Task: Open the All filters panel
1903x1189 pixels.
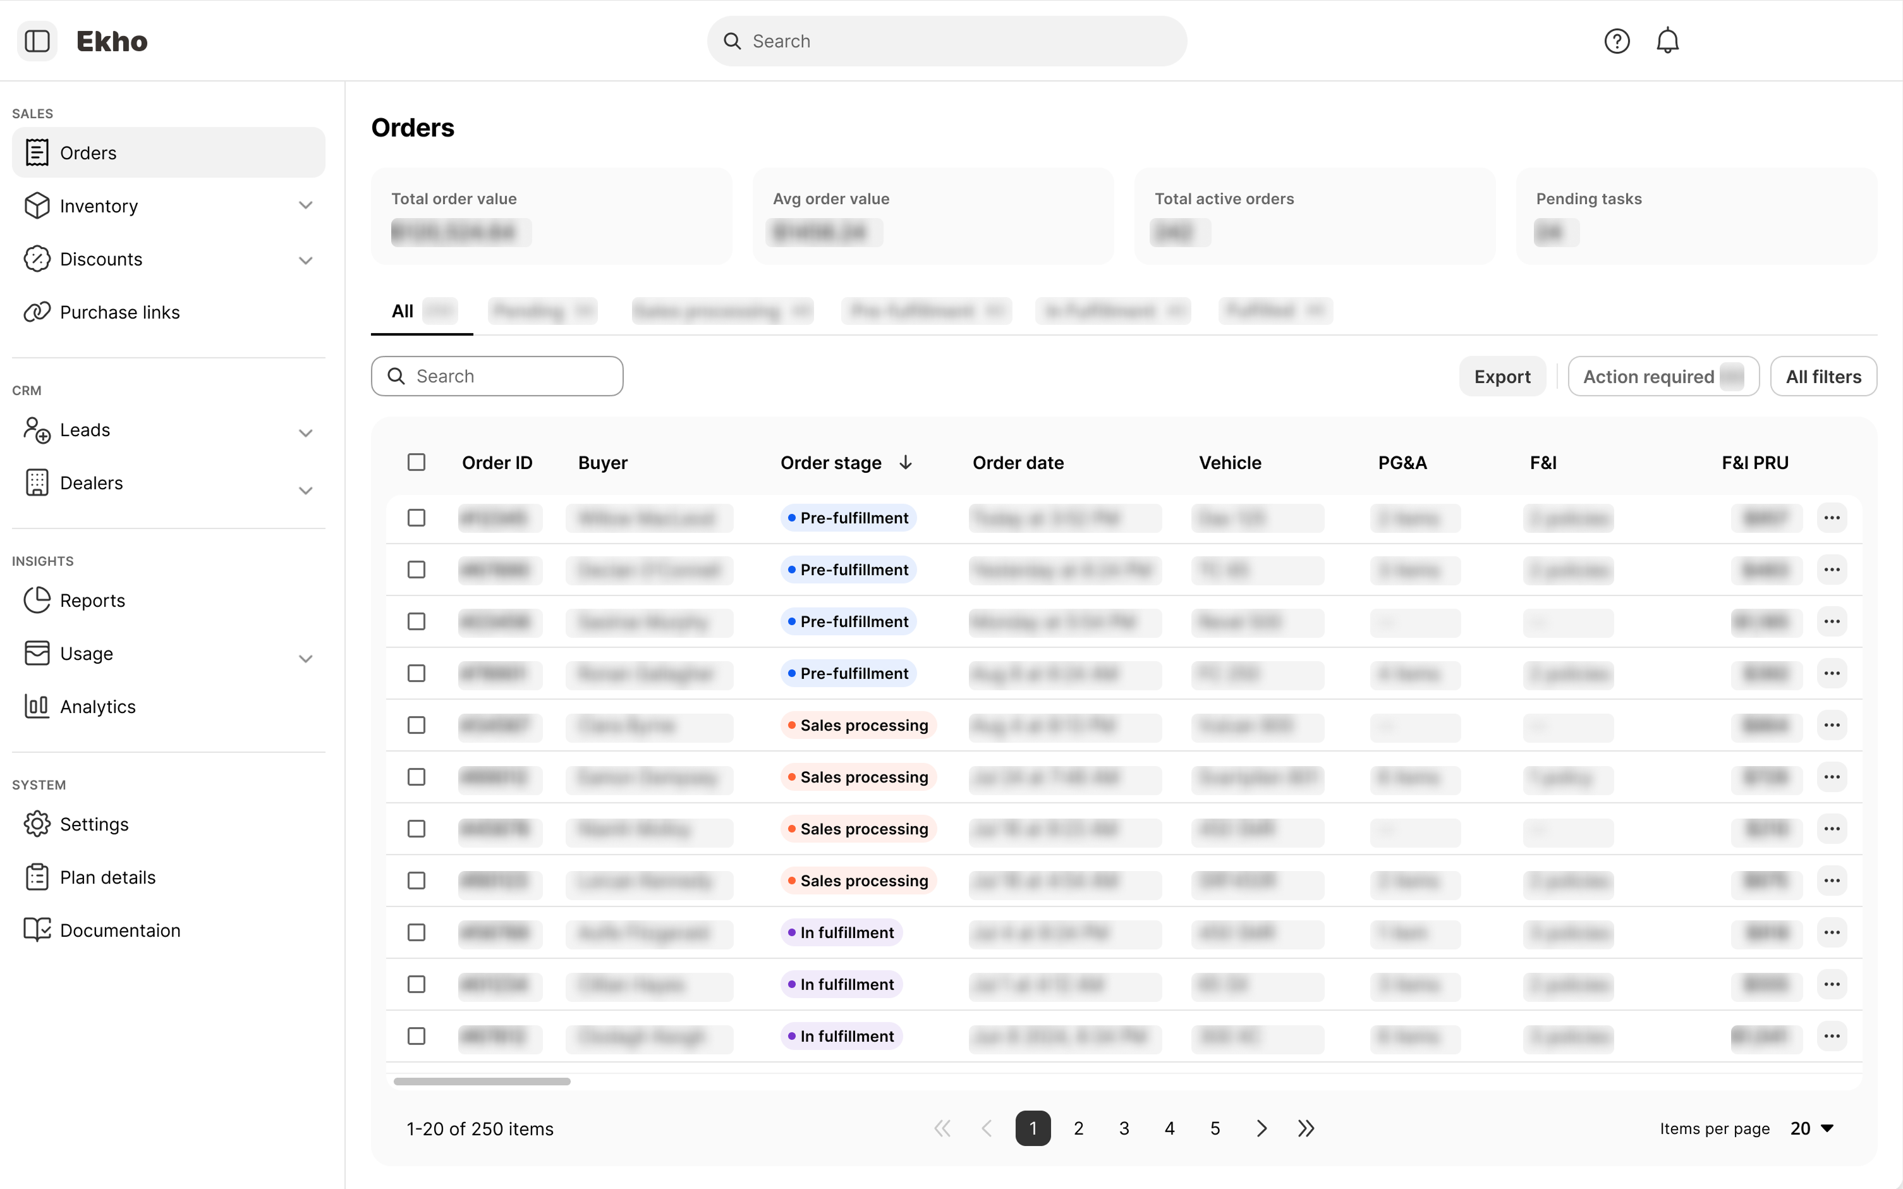Action: (x=1823, y=377)
